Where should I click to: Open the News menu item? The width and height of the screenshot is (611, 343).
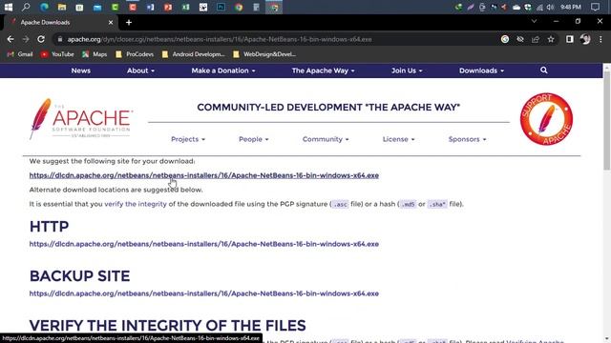pyautogui.click(x=80, y=71)
